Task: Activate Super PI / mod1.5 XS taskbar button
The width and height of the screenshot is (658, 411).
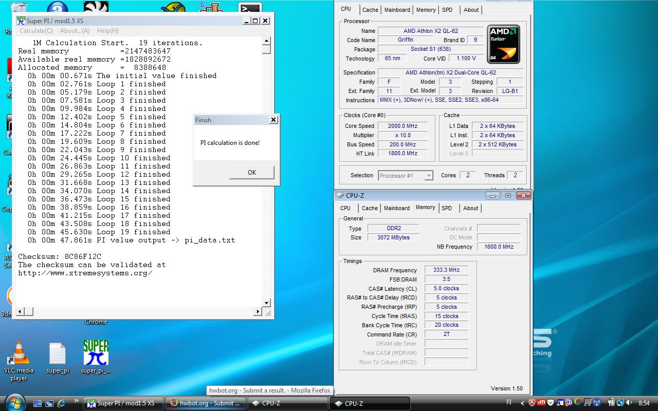Action: click(x=123, y=403)
